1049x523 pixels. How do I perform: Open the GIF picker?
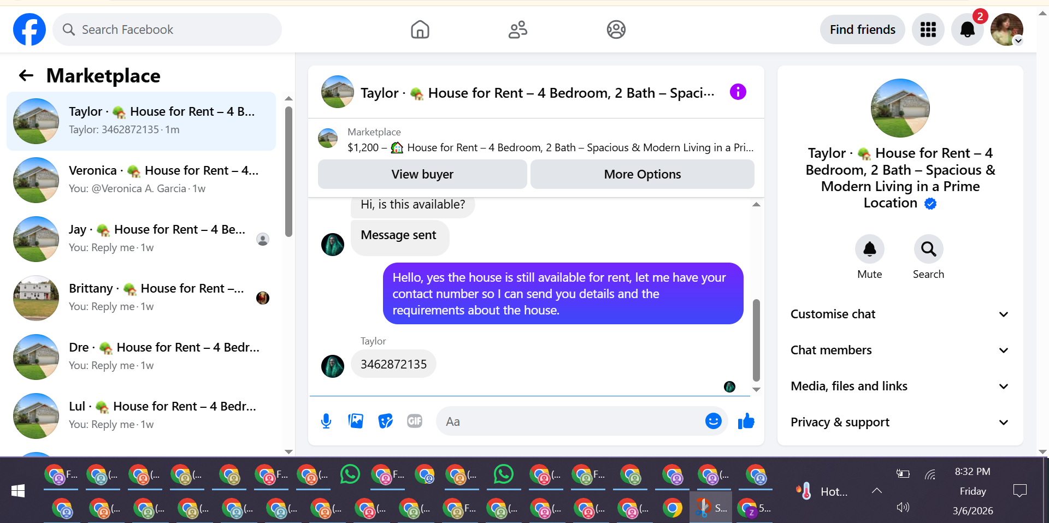pyautogui.click(x=415, y=421)
